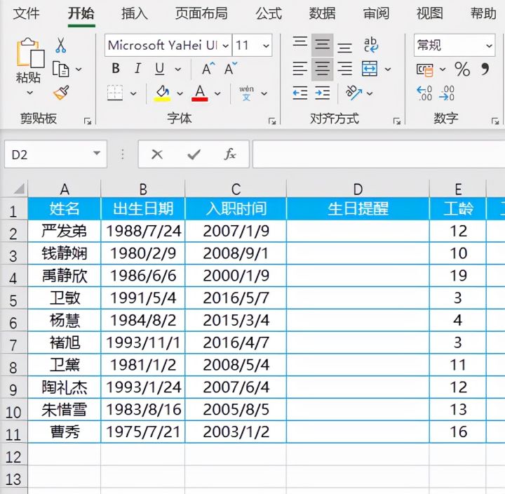Screen dimensions: 505x494
Task: Cancel formula entry X icon
Action: click(x=157, y=154)
